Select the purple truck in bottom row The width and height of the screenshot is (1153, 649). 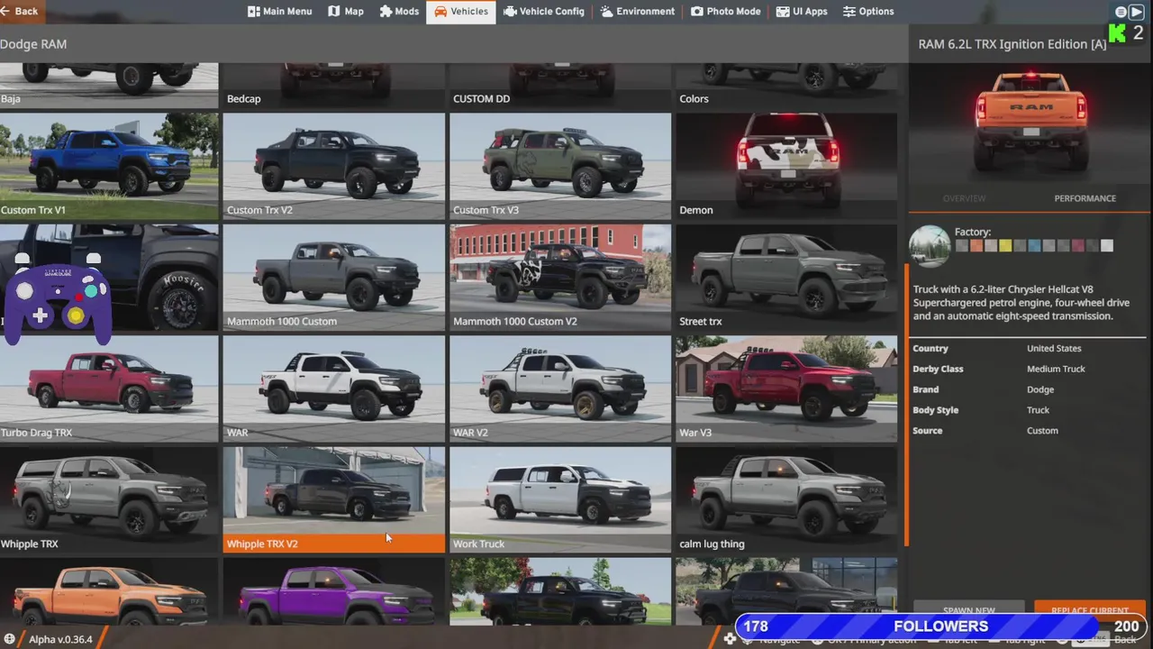tap(333, 591)
